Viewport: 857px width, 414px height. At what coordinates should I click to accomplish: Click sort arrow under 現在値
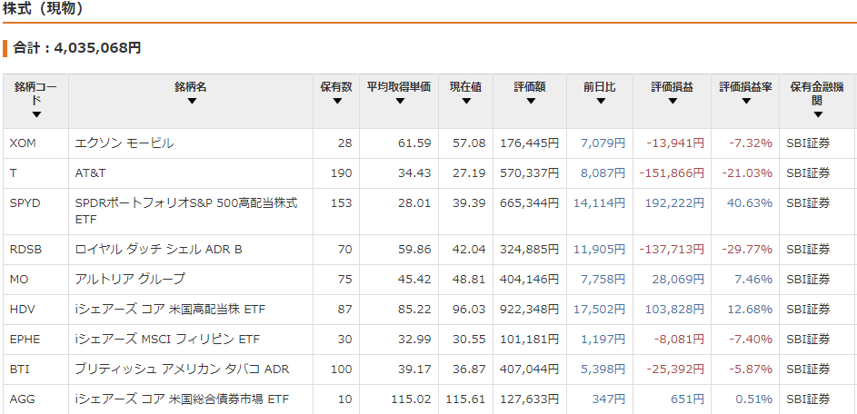[465, 102]
